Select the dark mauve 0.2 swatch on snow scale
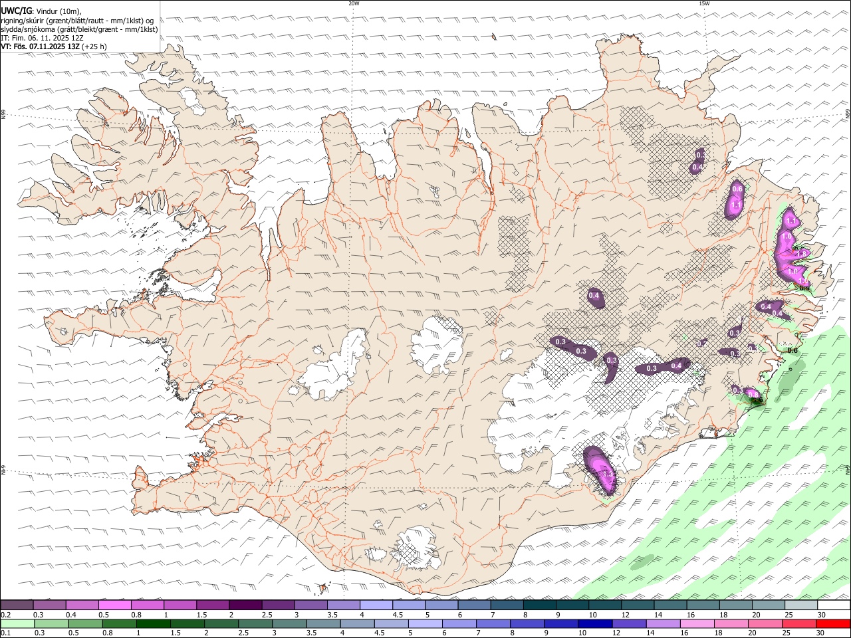The image size is (851, 638). pos(17,605)
